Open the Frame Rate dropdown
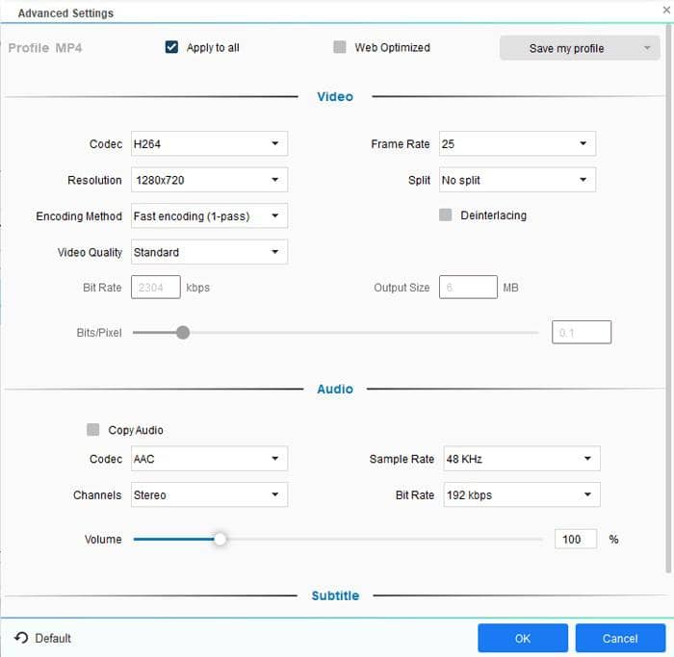Viewport: 674px width, 657px height. (516, 144)
